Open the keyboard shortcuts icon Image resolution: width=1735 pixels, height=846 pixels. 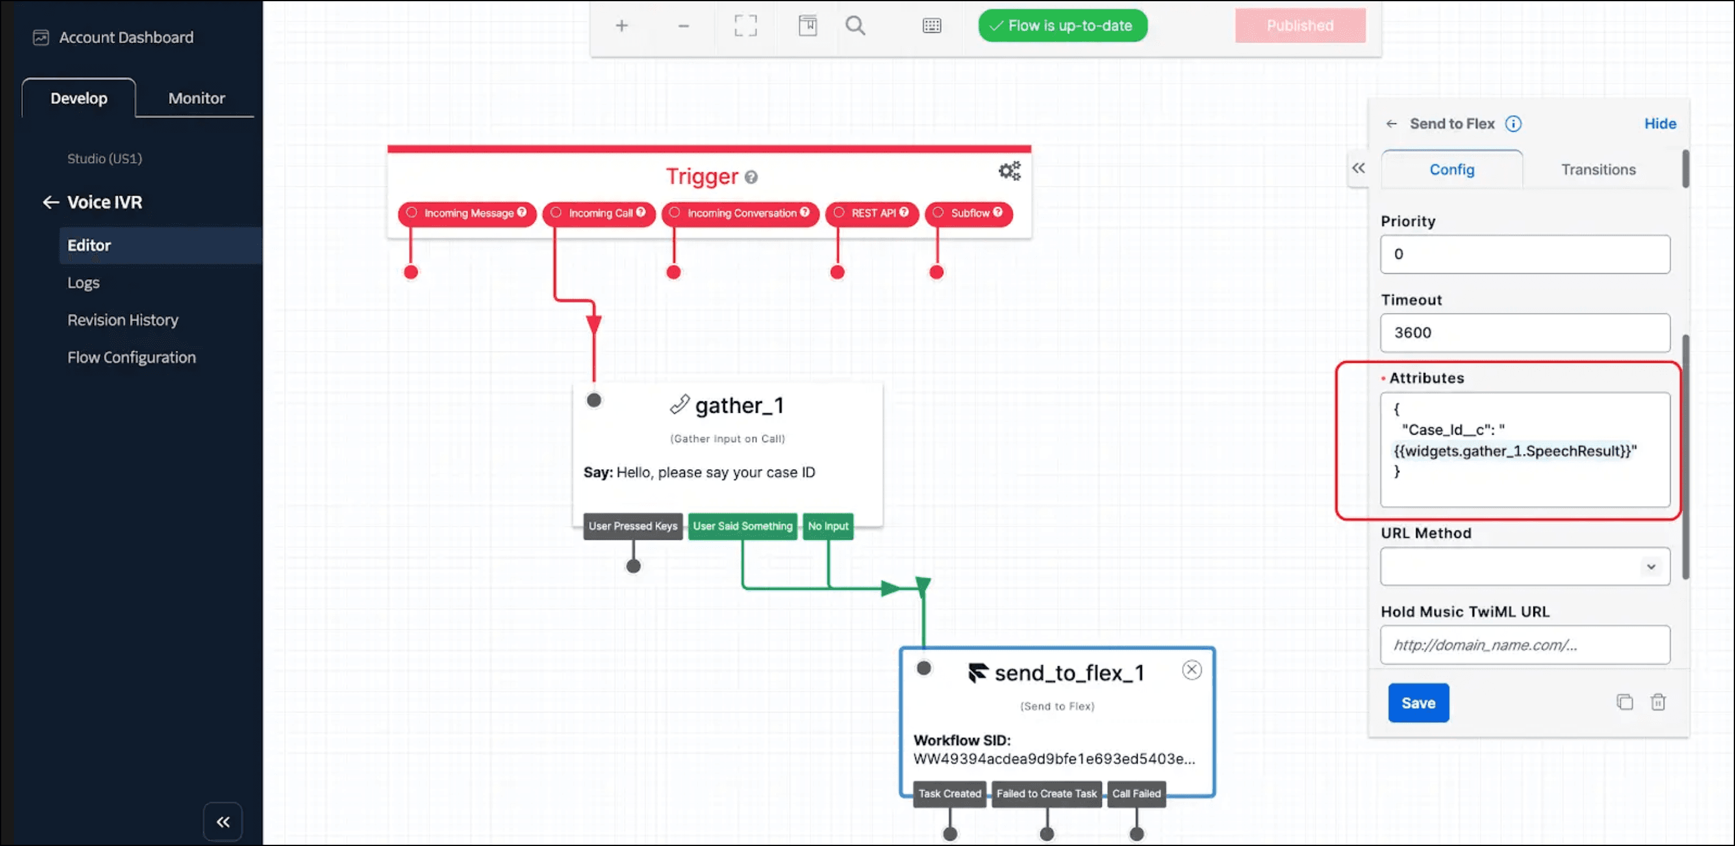(931, 25)
